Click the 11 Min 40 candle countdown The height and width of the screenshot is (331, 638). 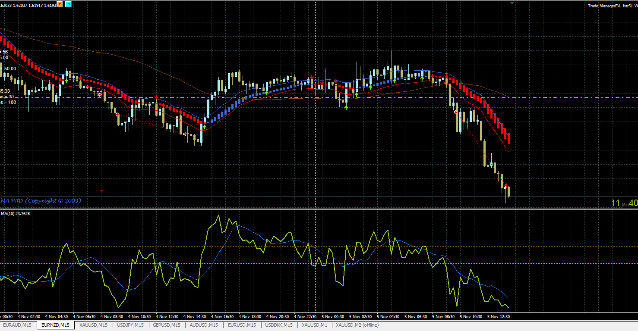[624, 203]
